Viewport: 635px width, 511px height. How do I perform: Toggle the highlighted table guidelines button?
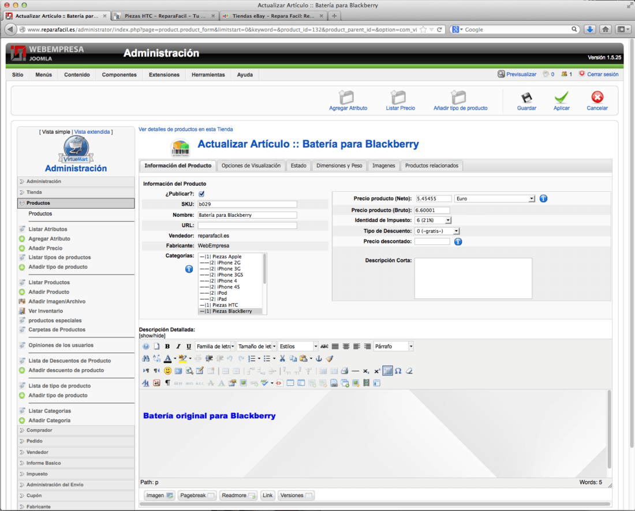387,371
